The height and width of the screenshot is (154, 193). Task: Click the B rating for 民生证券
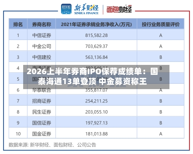pos(161,112)
